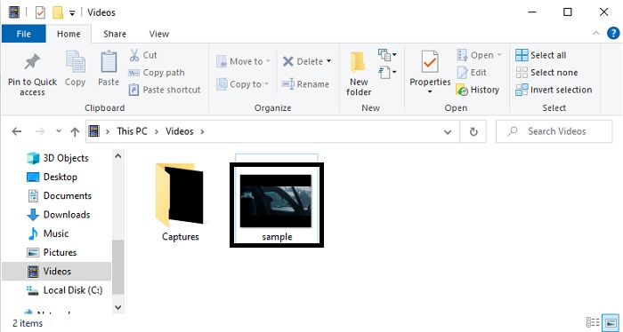Select 3D Objects in navigation pane
Image resolution: width=623 pixels, height=332 pixels.
(58, 158)
